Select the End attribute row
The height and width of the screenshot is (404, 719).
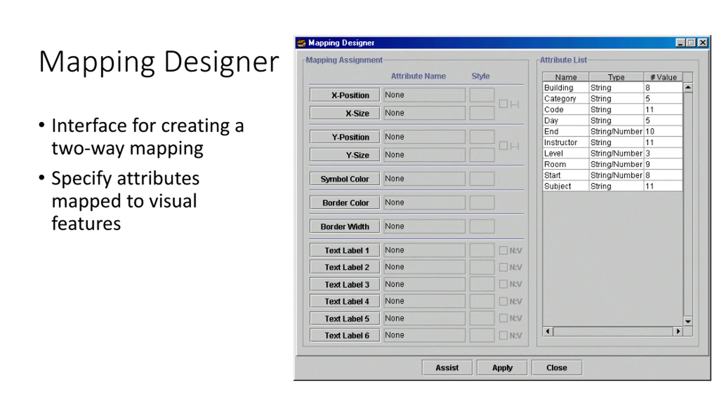point(613,131)
